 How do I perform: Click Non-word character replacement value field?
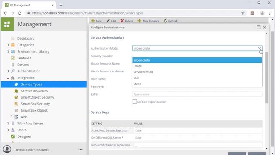(198, 145)
